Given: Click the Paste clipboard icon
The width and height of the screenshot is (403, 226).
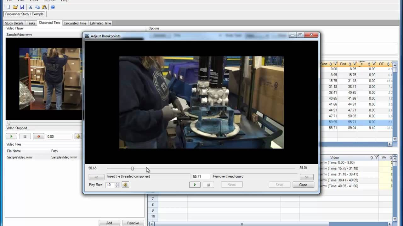Looking at the screenshot, I should point(44,7).
